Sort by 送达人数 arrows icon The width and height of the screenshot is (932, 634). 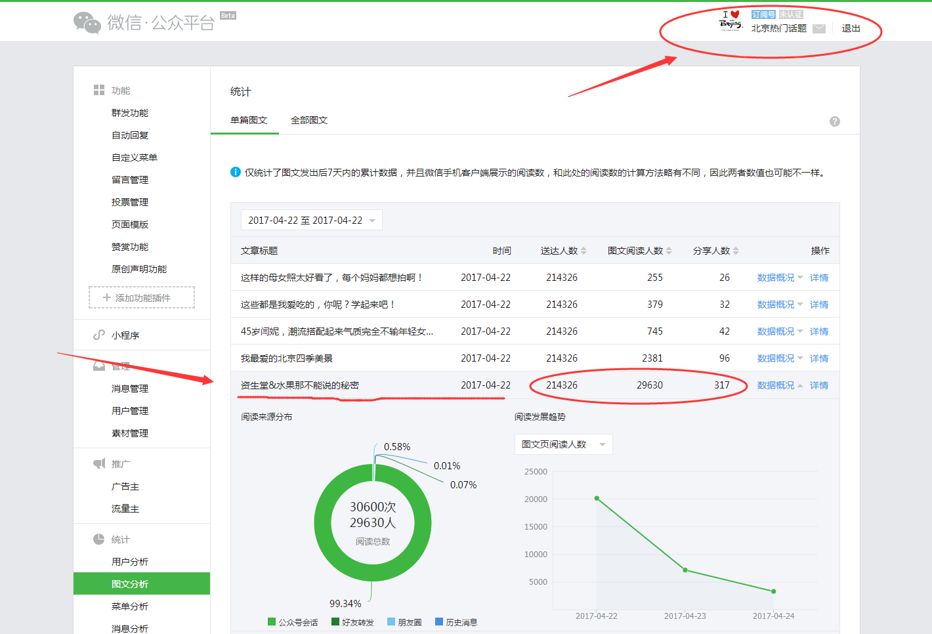[x=583, y=251]
